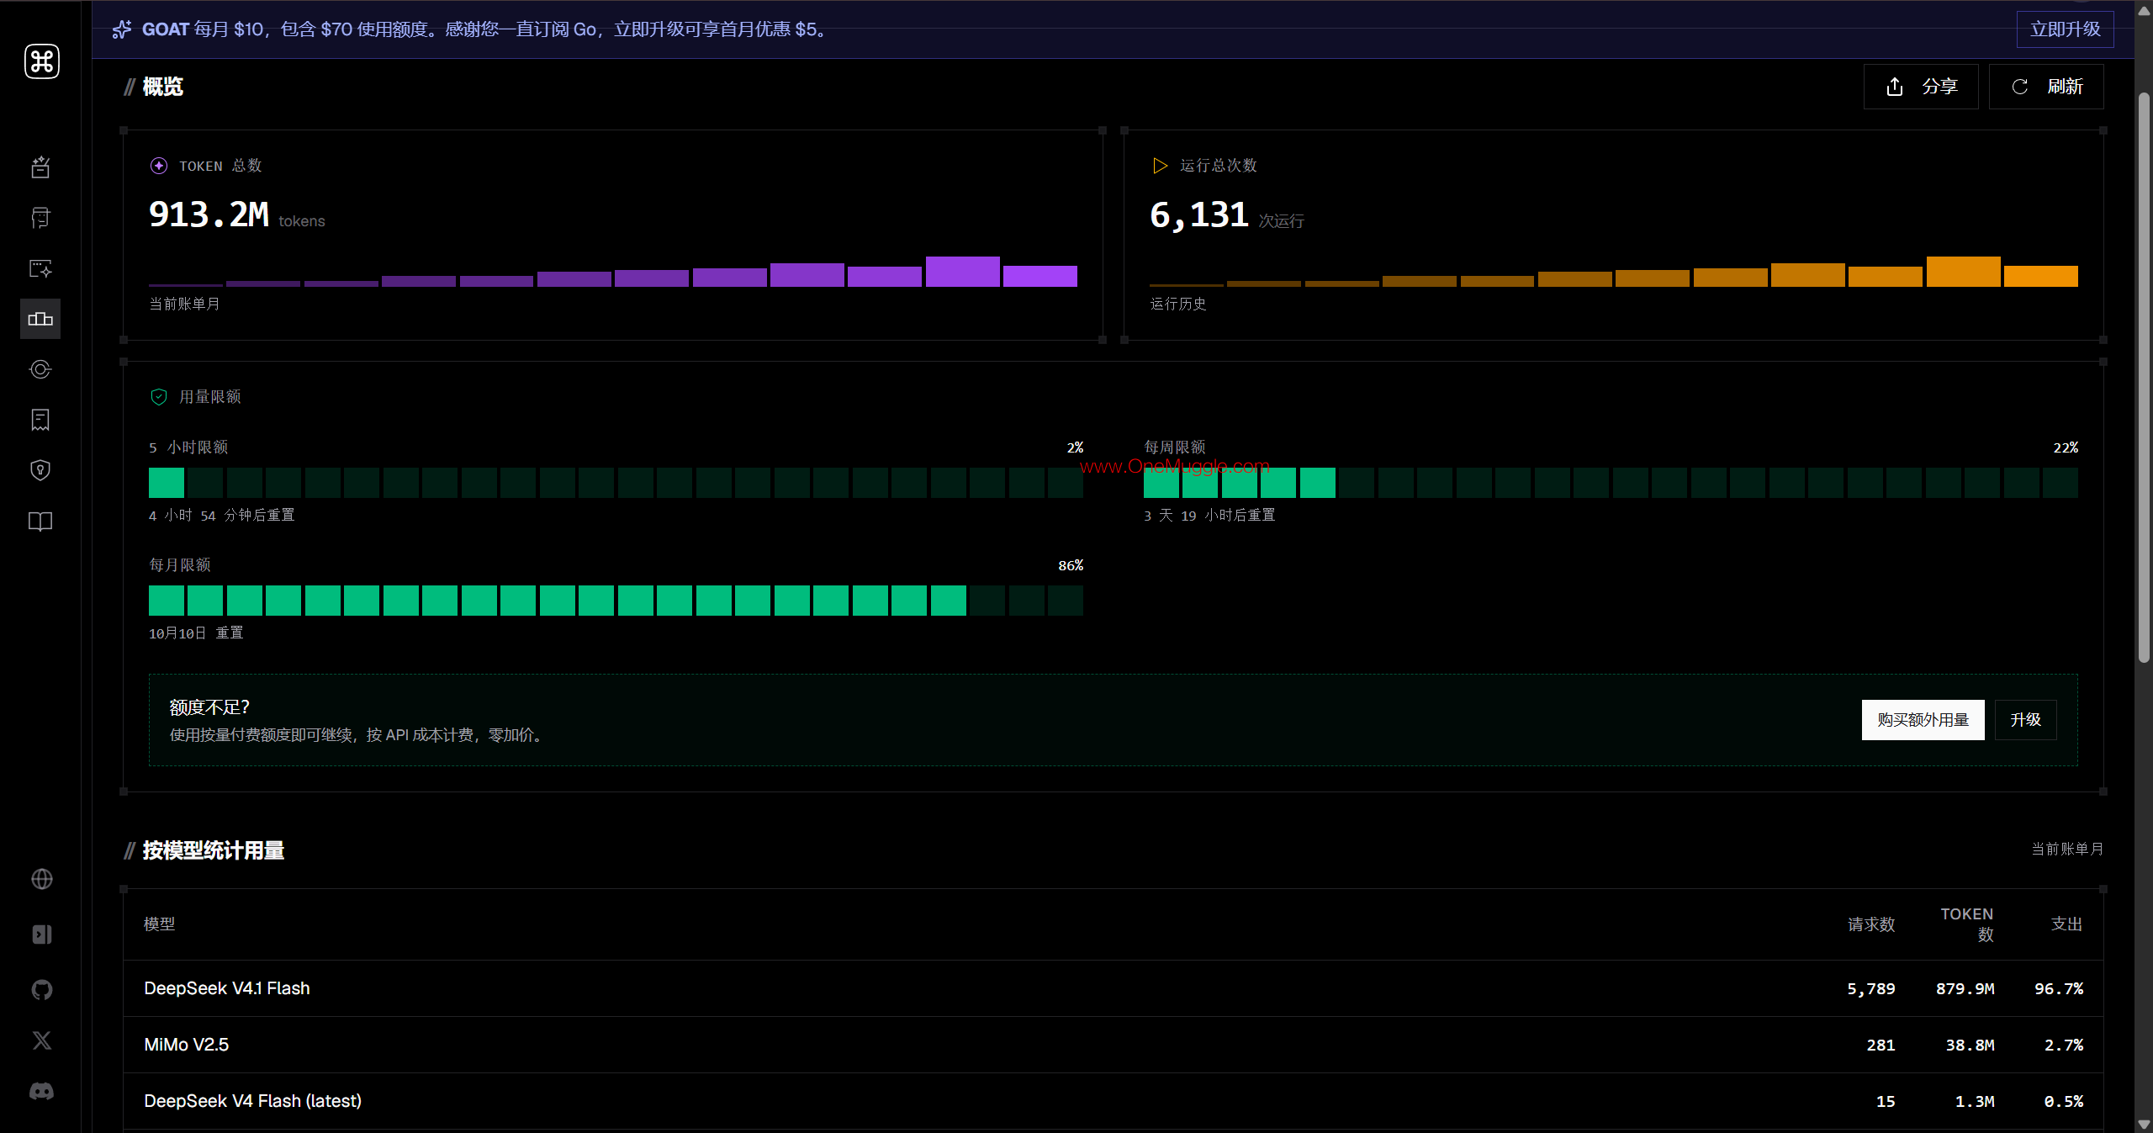Click the vertical page scrollbar
This screenshot has height=1133, width=2153.
tap(2144, 379)
